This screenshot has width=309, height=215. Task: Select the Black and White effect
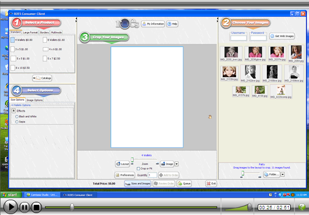click(17, 117)
